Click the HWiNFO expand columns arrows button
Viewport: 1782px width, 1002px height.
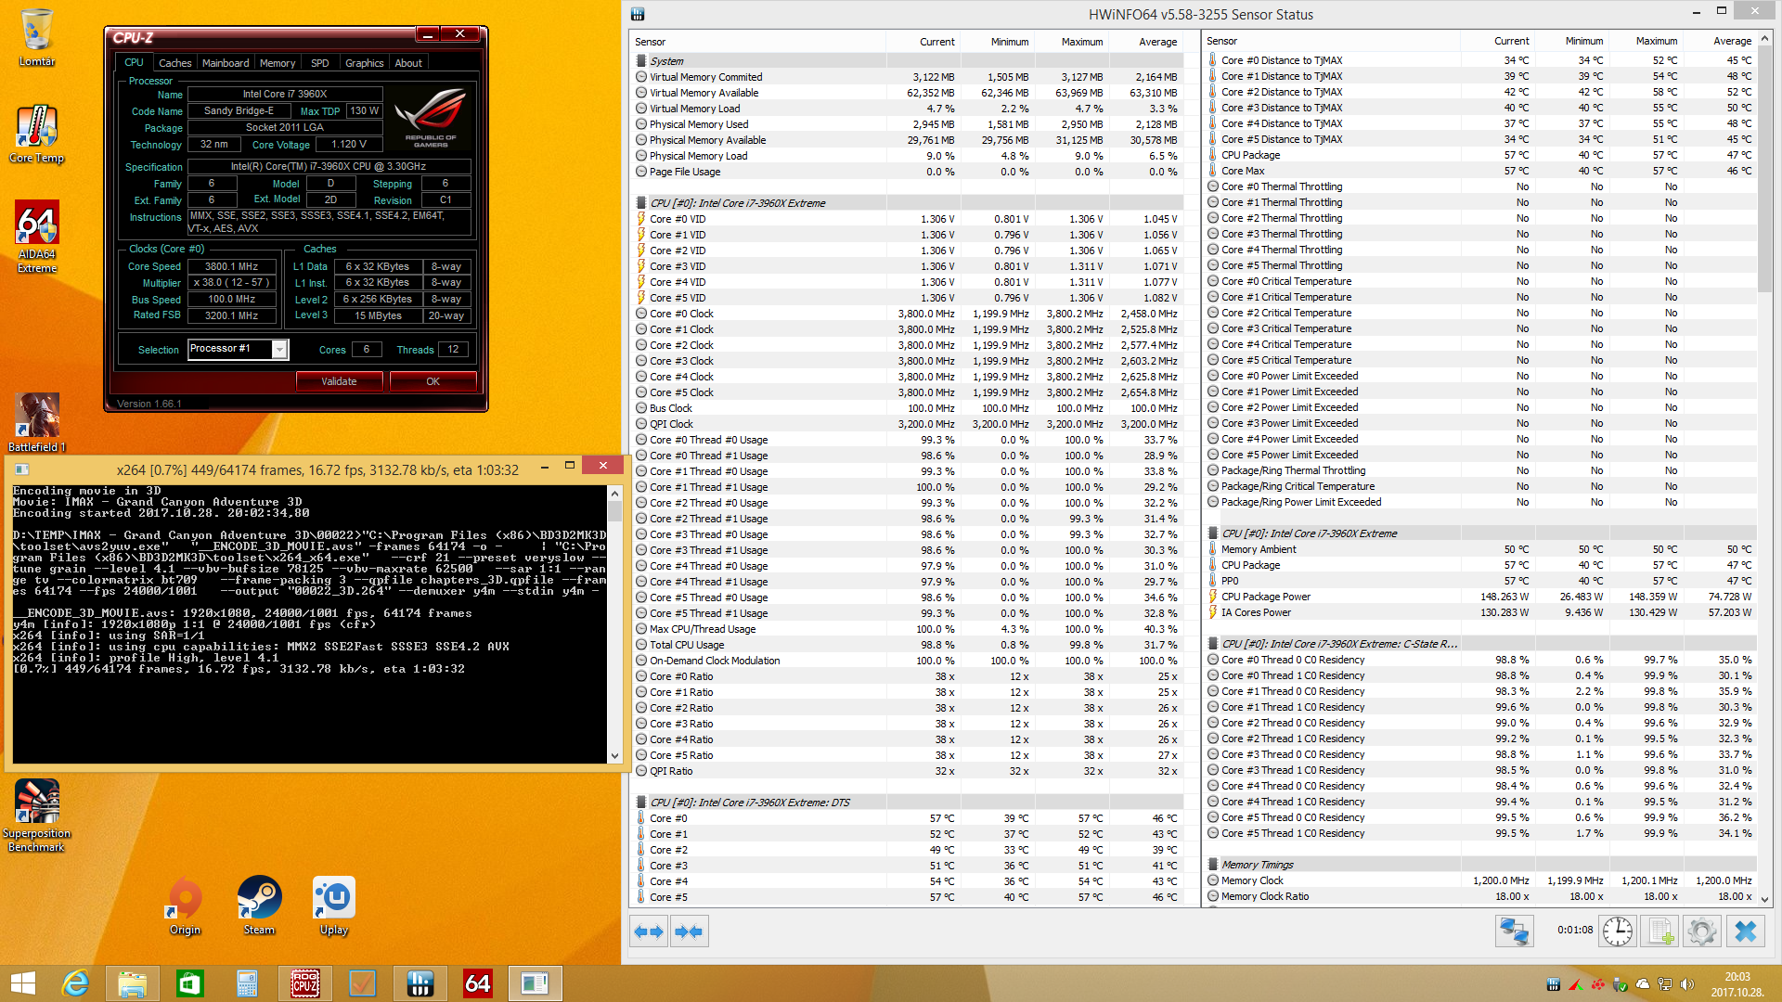tap(649, 931)
